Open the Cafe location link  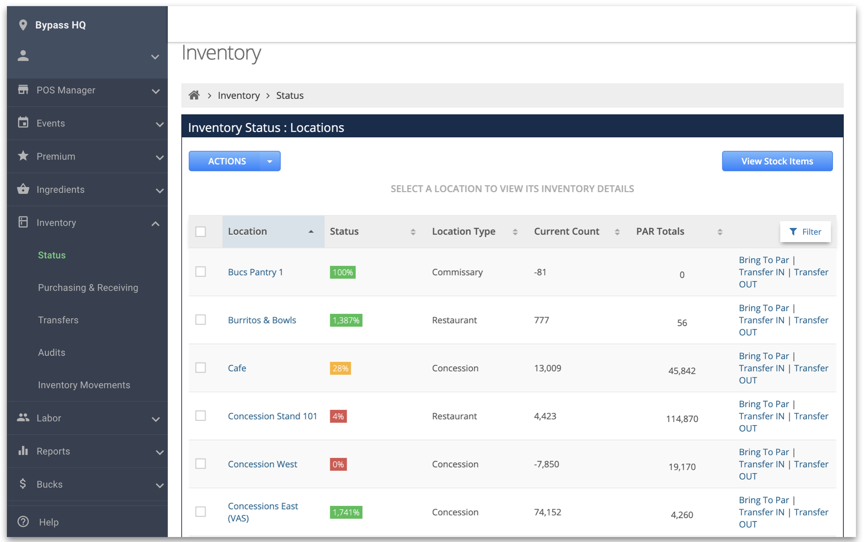point(237,368)
